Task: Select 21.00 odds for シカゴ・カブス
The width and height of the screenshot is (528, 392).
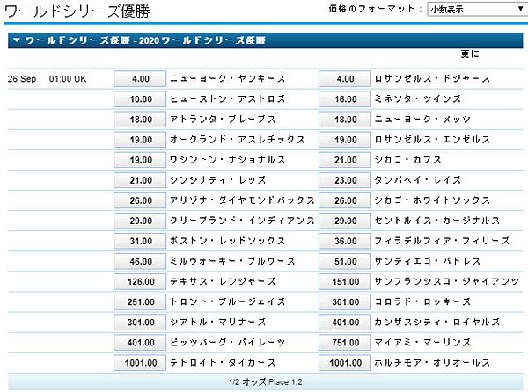Action: point(345,160)
